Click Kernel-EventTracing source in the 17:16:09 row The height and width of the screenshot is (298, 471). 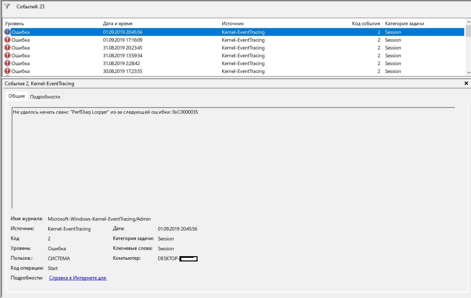pos(243,40)
